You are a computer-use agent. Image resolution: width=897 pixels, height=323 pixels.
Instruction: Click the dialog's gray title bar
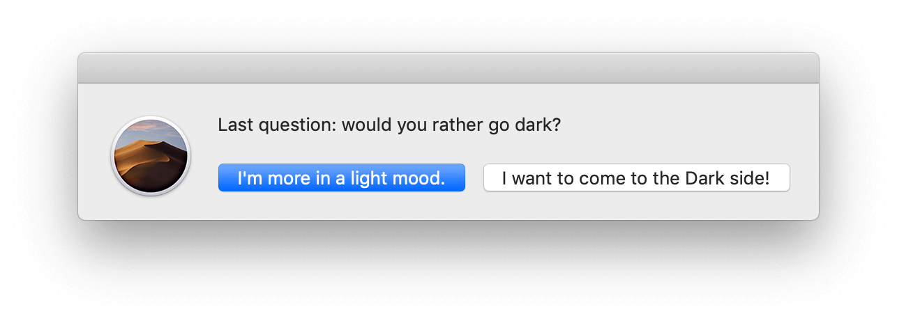click(448, 68)
